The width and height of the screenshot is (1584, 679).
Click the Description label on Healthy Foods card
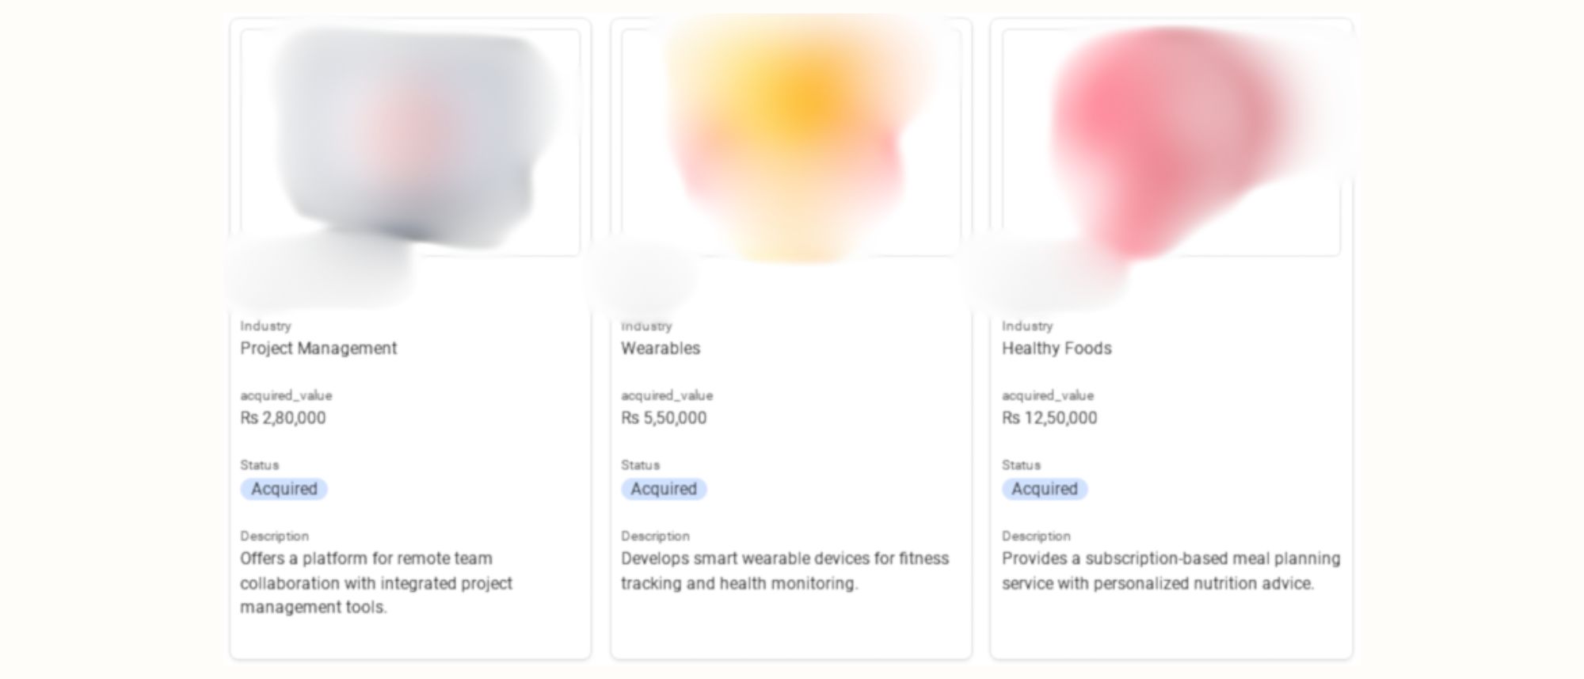[x=1036, y=536]
